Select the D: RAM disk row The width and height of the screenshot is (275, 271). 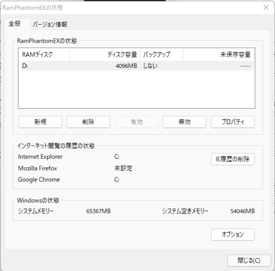click(x=137, y=66)
